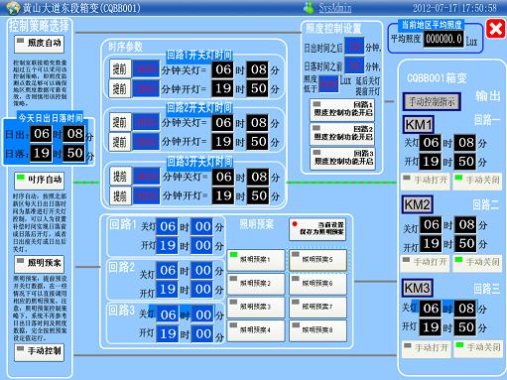
Task: Choose 照明预案8 preset
Action: [317, 330]
